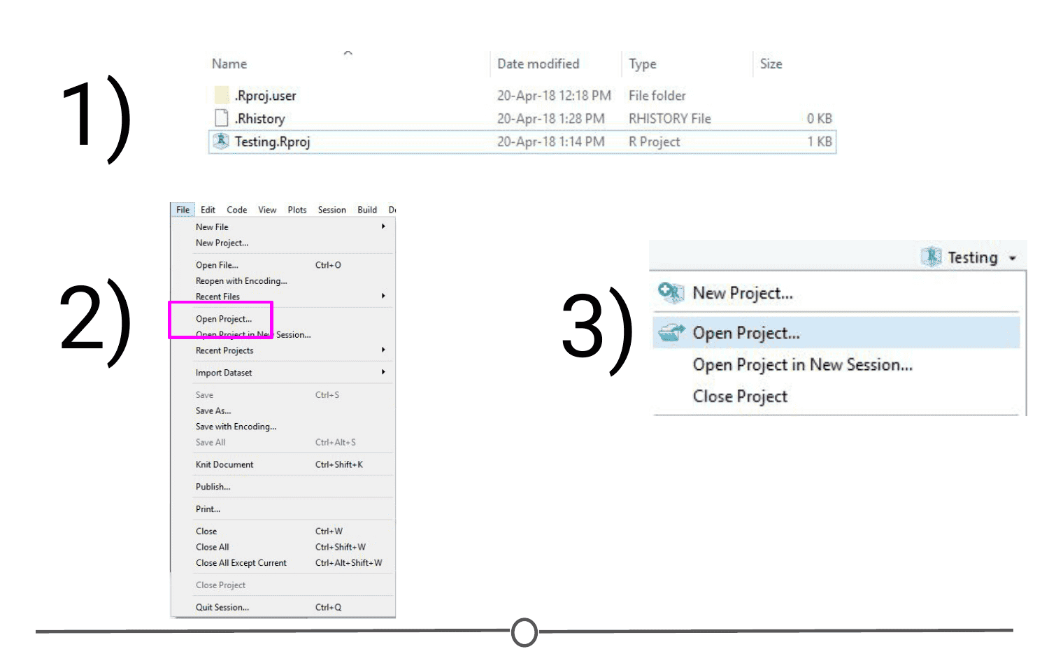
Task: Open the Plots menu
Action: pyautogui.click(x=297, y=210)
